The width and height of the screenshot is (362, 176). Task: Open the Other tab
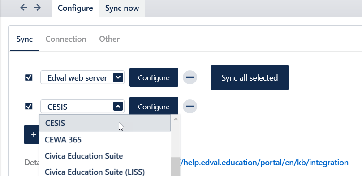coord(109,39)
